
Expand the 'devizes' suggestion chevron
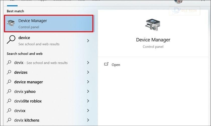tap(88, 72)
